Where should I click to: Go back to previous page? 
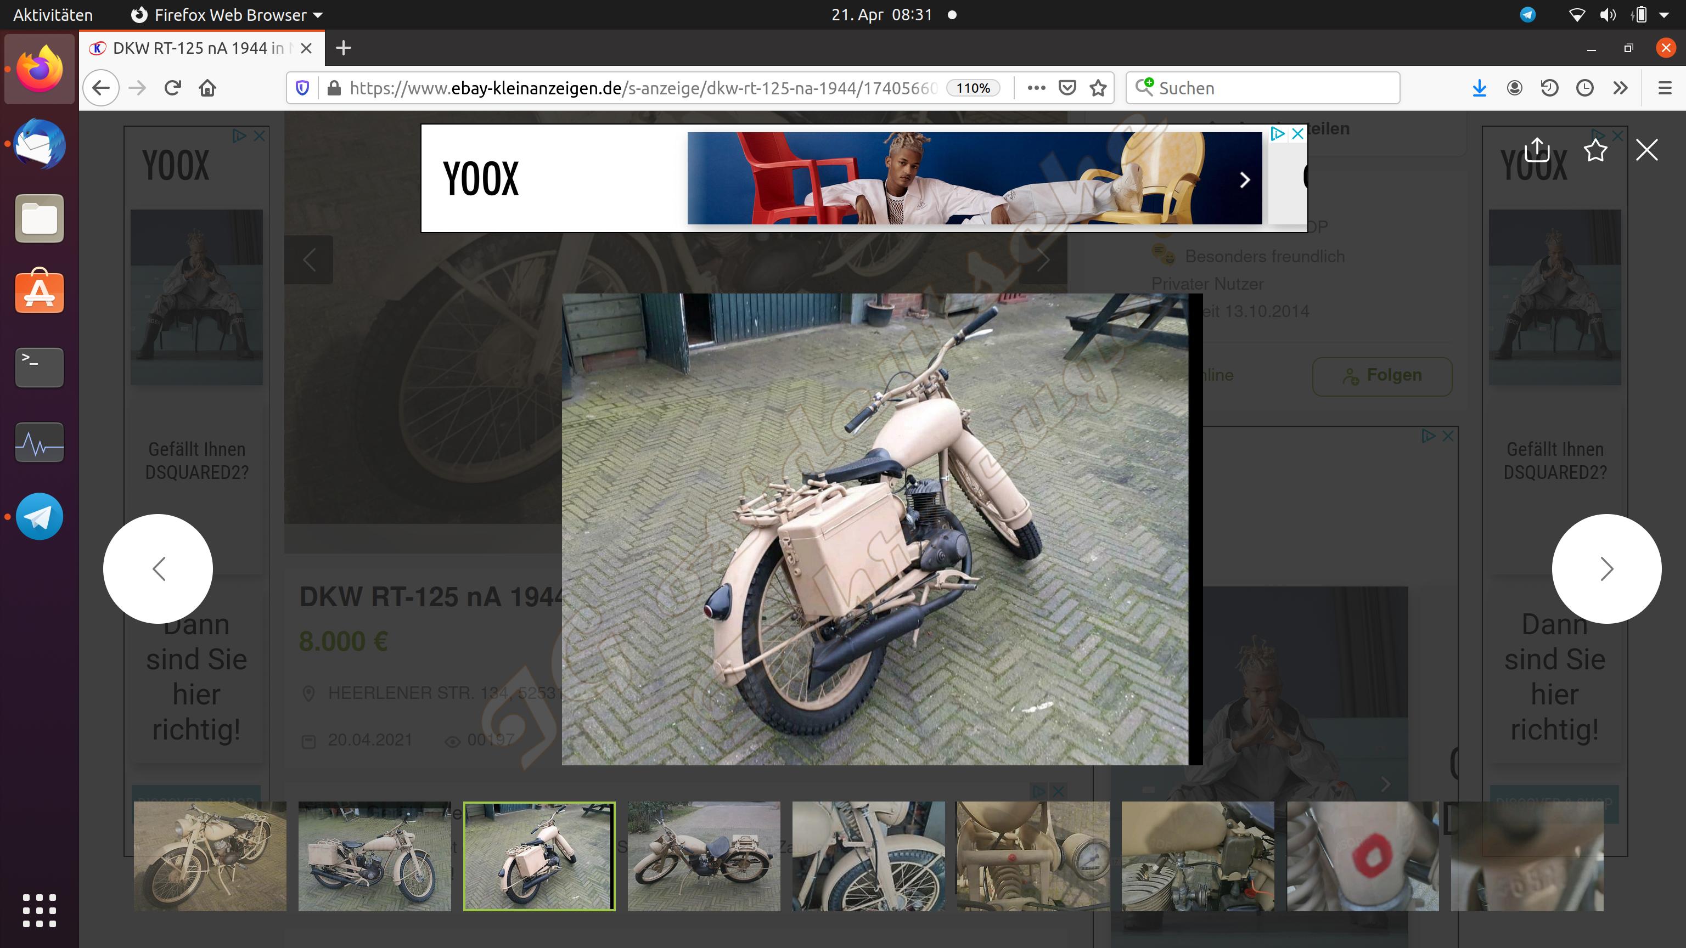[x=101, y=88]
